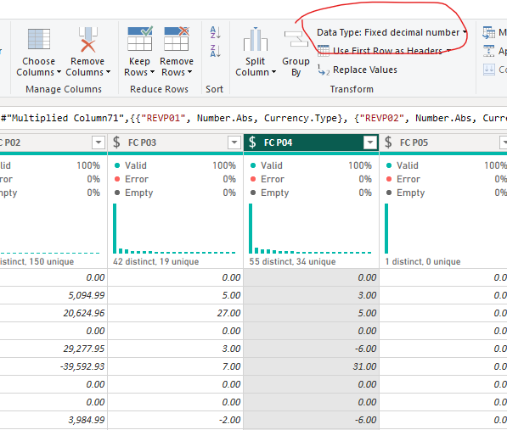507x430 pixels.
Task: Sort the column descending Z to A
Action: pos(216,51)
